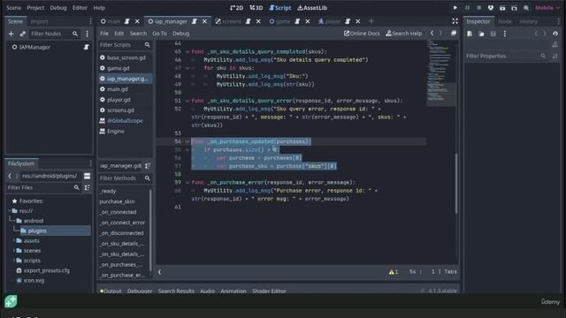Screen dimensions: 566x318
Task: Add a new scene tab
Action: (371, 21)
